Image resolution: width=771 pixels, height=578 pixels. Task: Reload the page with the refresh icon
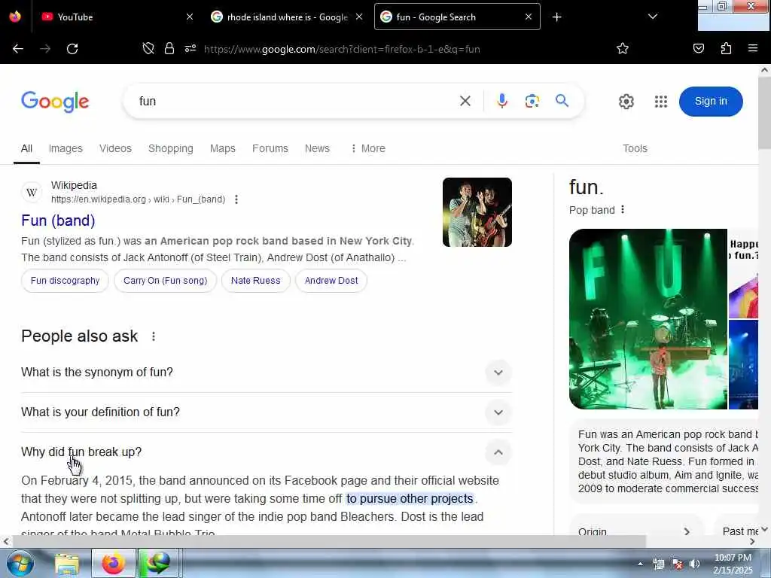(72, 49)
